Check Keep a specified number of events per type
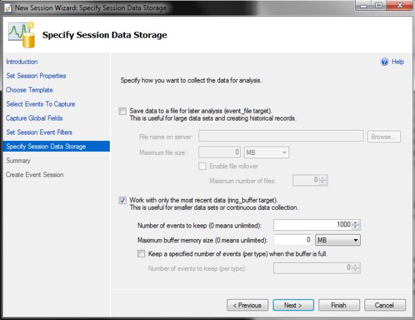The width and height of the screenshot is (415, 320). pos(141,254)
